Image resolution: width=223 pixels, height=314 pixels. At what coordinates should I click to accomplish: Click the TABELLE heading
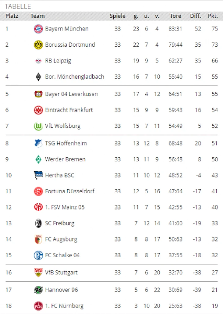coord(18,6)
